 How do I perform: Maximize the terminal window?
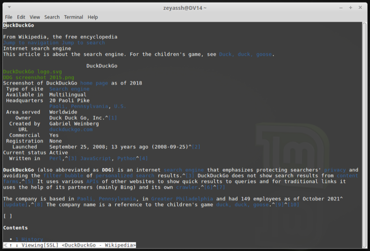click(351, 8)
